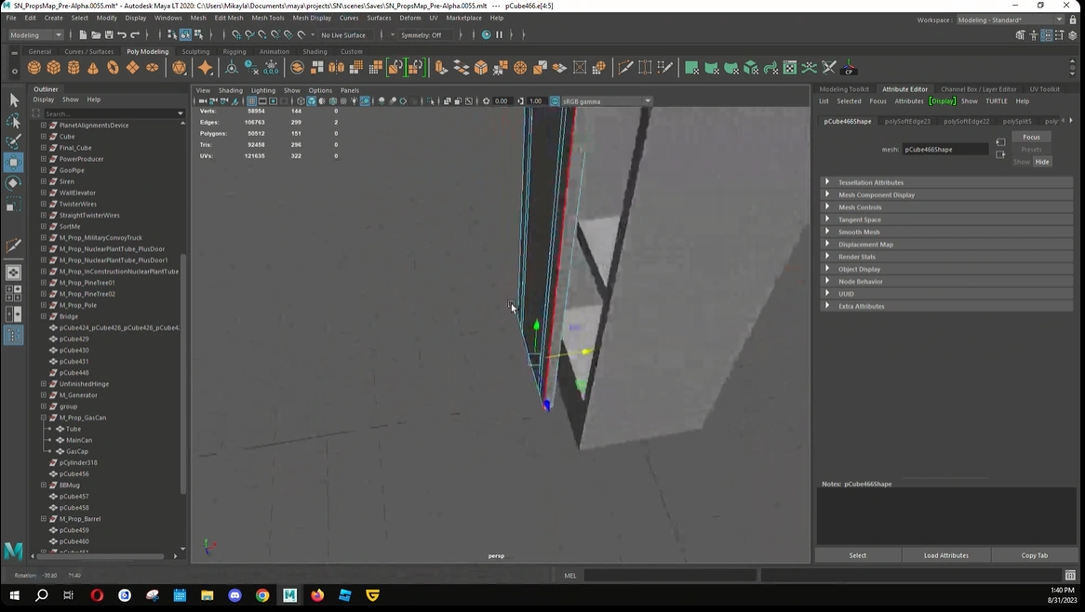Expand the Tessellation Attributes section

[x=827, y=182]
